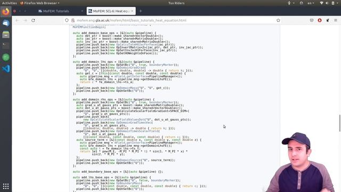The width and height of the screenshot is (341, 192).
Task: Follow the OpDomainGradTimesVec link
Action: tap(134, 123)
